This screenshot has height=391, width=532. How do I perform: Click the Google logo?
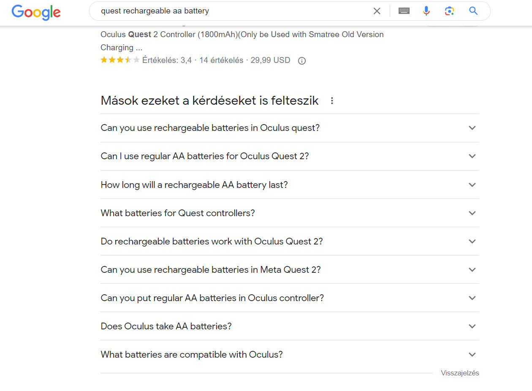point(36,12)
